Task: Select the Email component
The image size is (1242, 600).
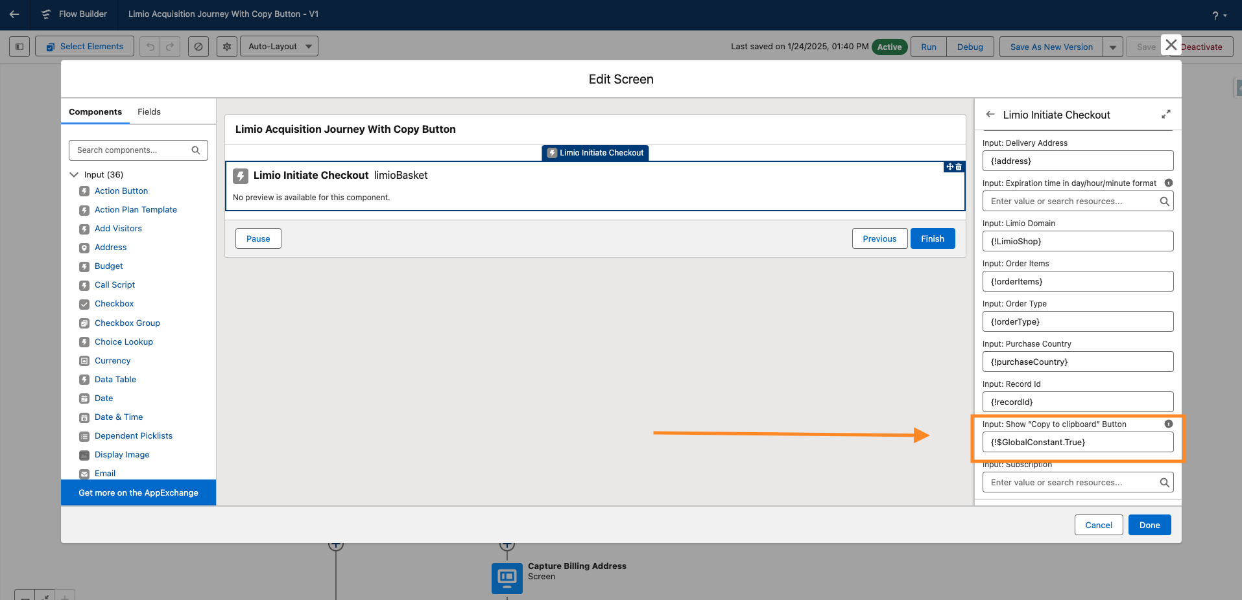Action: coord(105,474)
